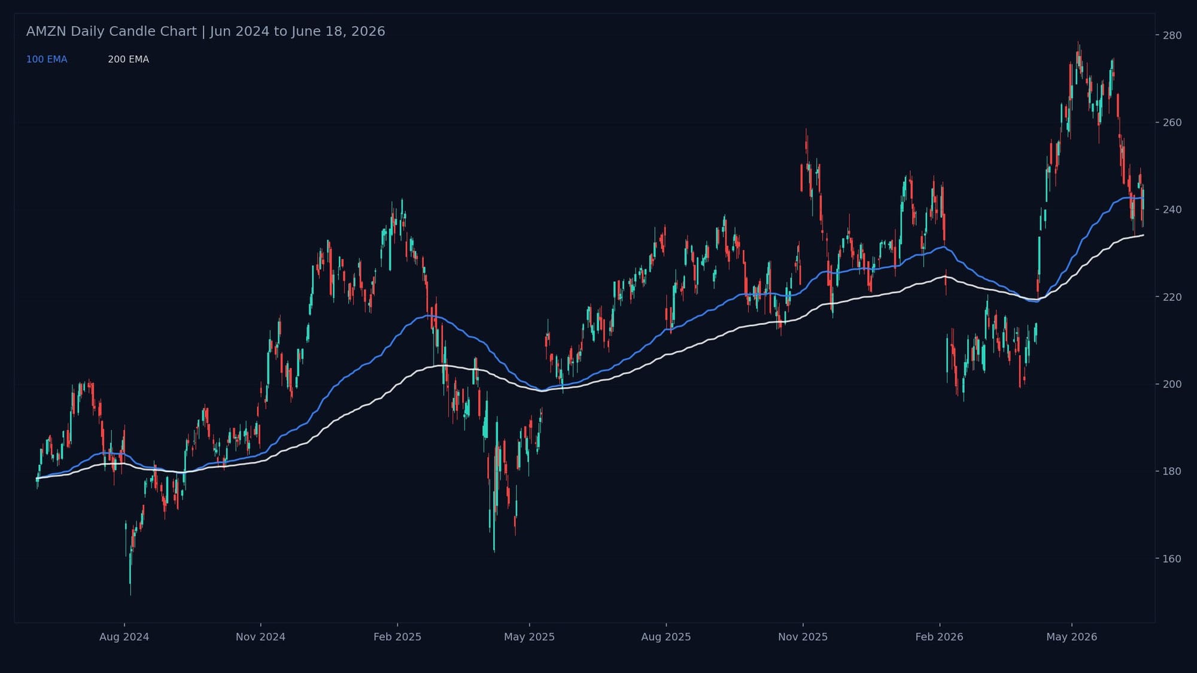Click the Aug 2025 date axis label
This screenshot has width=1197, height=673.
click(666, 637)
